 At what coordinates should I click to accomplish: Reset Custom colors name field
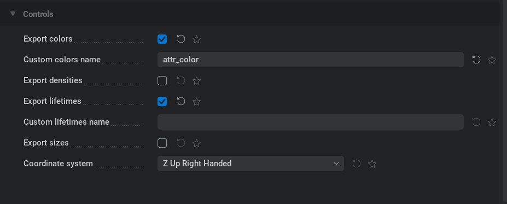(476, 60)
